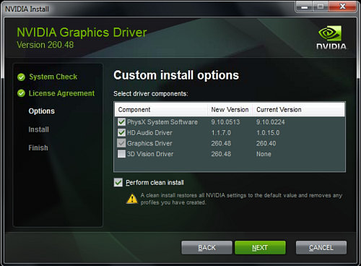Minimize the NVIDIA Install window
Image resolution: width=361 pixels, height=266 pixels.
pos(305,7)
